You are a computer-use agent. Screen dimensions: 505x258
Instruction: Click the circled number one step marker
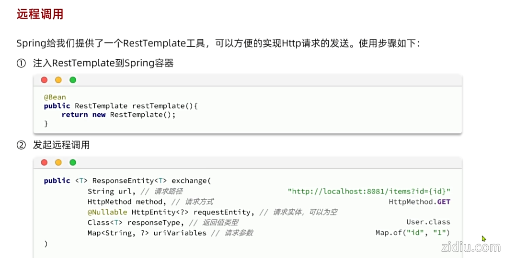coord(21,63)
